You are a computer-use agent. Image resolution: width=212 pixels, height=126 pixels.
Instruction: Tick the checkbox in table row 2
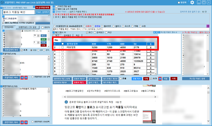click(x=63, y=47)
